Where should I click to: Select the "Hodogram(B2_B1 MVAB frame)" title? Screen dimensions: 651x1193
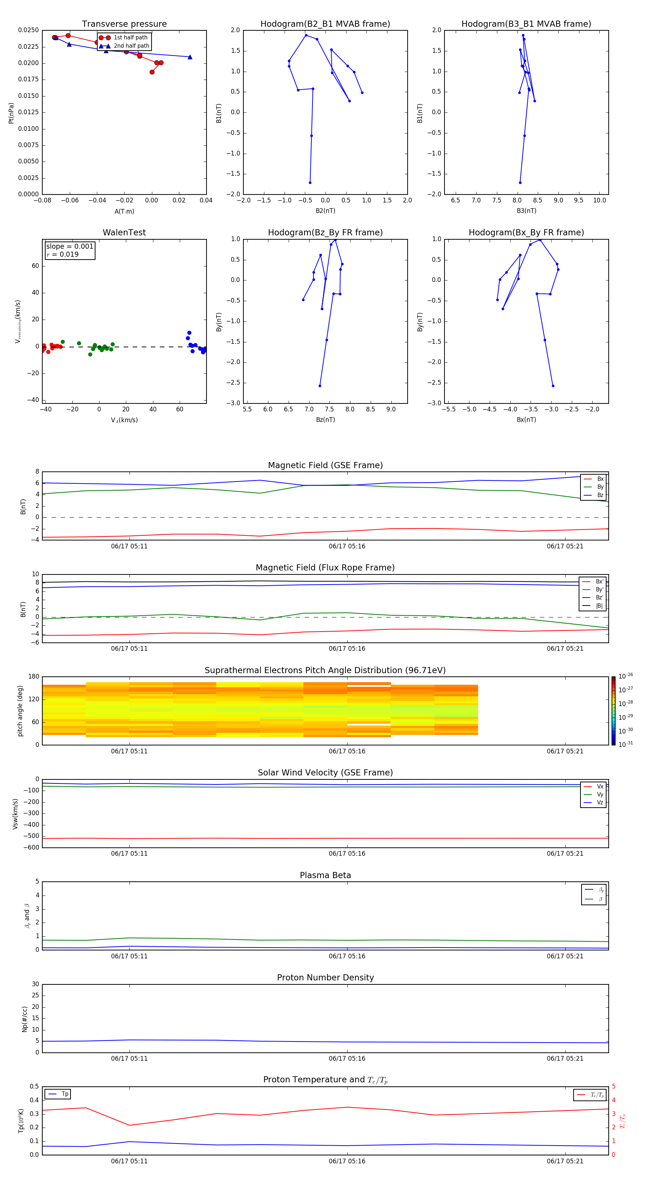tap(325, 23)
